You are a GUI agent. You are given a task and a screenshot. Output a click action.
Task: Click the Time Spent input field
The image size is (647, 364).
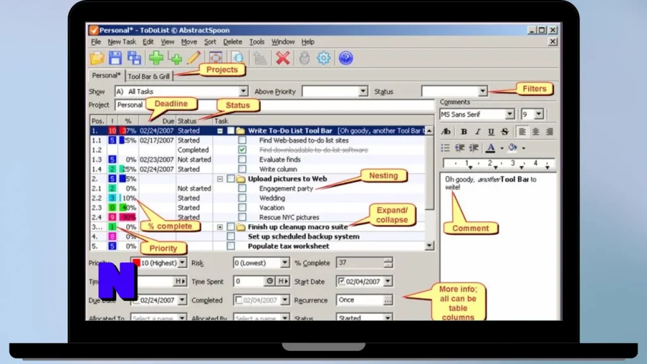[x=250, y=281]
